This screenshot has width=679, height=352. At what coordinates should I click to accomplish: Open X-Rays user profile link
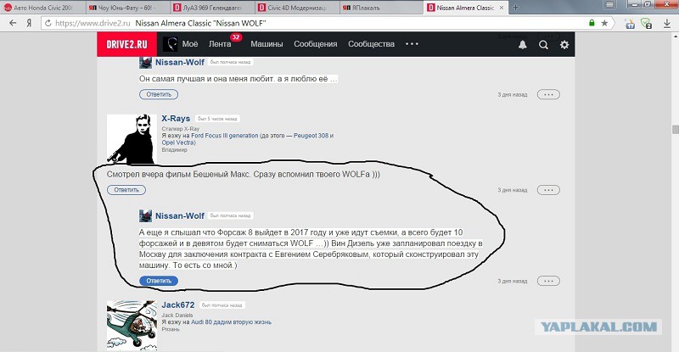point(176,119)
